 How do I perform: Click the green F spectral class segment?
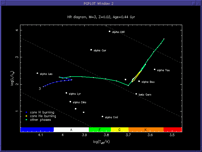[x=100, y=130]
